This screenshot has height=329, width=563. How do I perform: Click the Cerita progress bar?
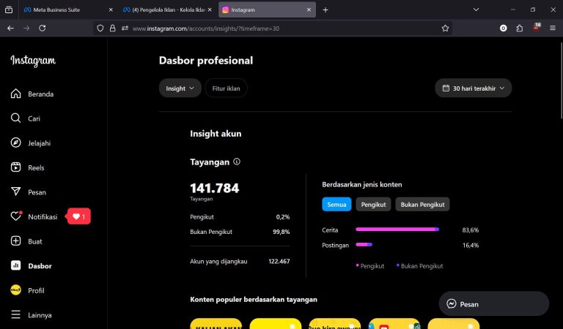[397, 230]
